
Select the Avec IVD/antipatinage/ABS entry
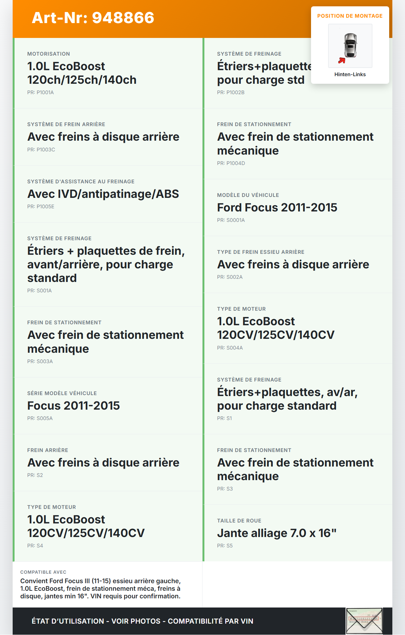coord(103,194)
